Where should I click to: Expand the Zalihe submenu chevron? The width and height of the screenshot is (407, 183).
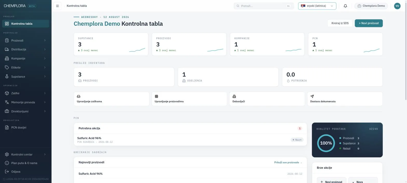(45, 93)
